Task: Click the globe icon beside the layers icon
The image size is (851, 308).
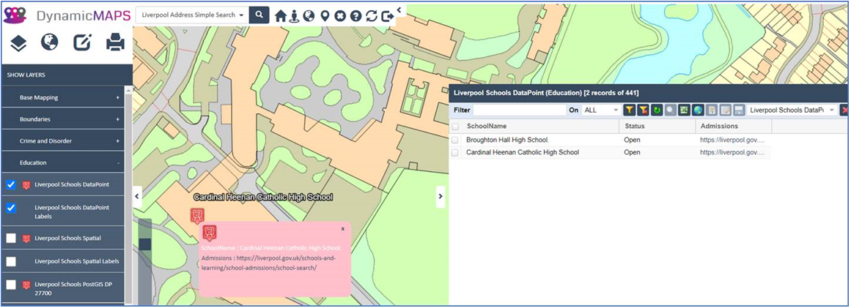Action: pos(49,42)
